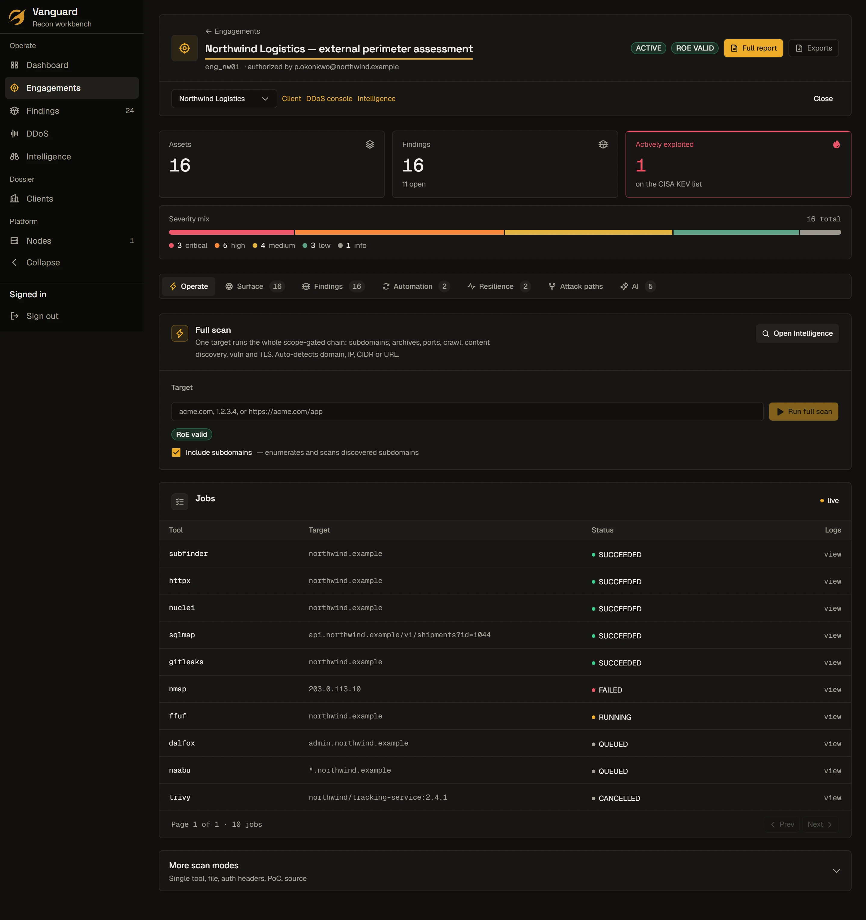The width and height of the screenshot is (866, 920).
Task: Go to Intelligence in the sidebar
Action: pyautogui.click(x=72, y=156)
